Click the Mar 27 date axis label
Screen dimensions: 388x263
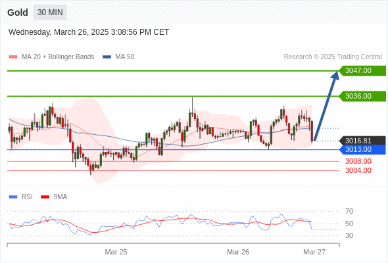pos(314,252)
